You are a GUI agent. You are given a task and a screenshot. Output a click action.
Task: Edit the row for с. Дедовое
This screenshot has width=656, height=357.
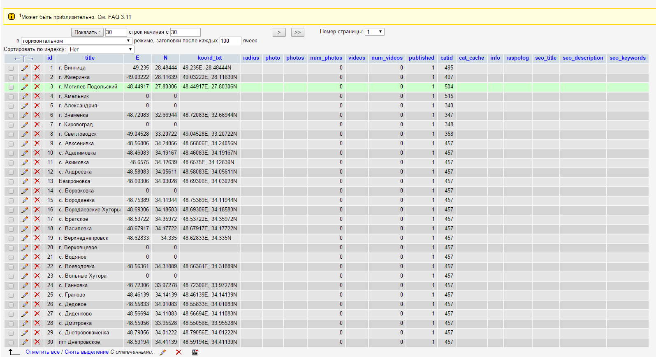click(25, 304)
